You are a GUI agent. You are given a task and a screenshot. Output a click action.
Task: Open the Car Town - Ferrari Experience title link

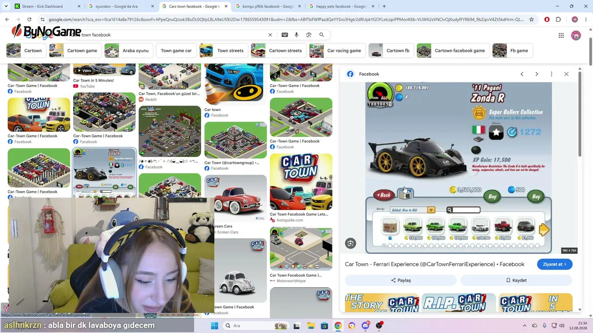coord(435,265)
